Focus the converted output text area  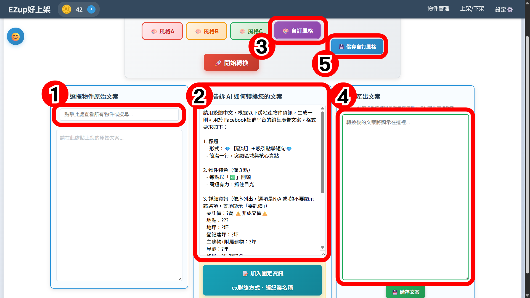(406, 197)
